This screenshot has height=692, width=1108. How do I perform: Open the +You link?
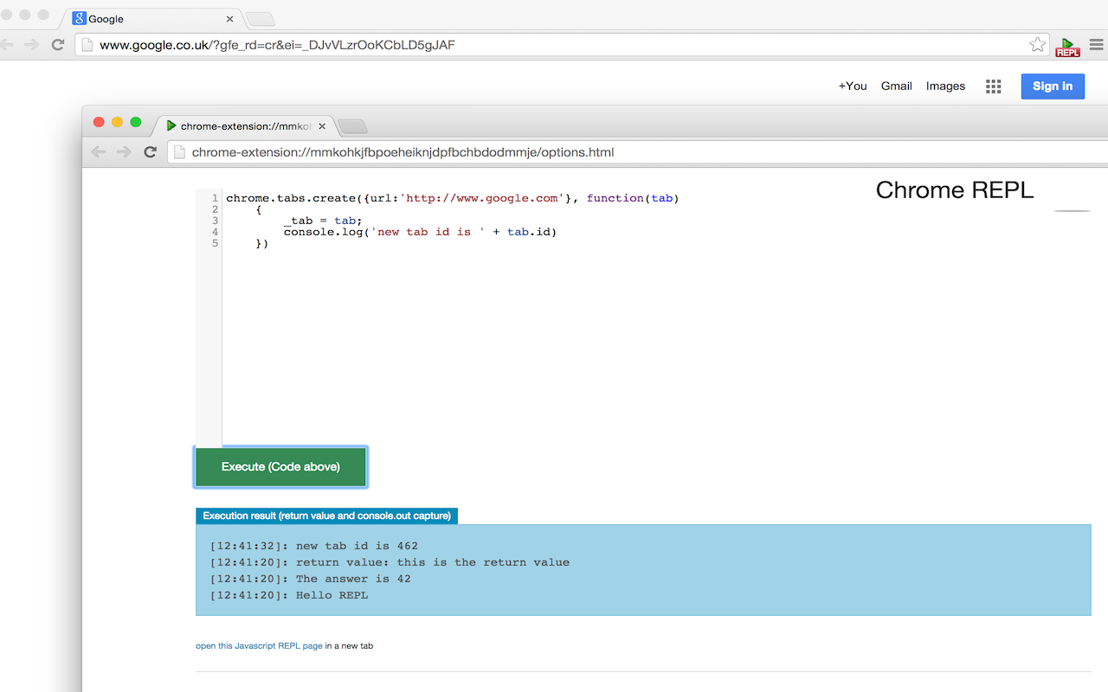point(853,86)
